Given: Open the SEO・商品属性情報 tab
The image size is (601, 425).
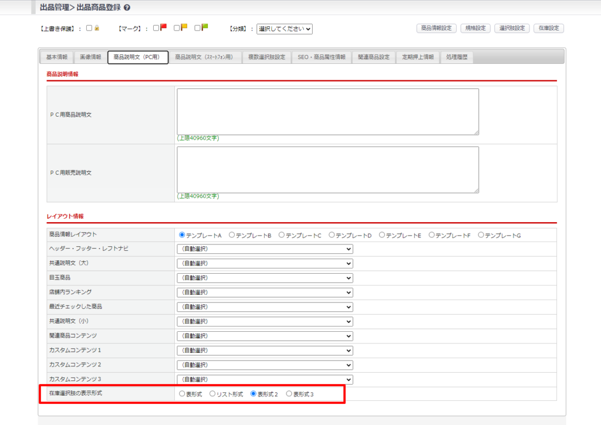Looking at the screenshot, I should [x=322, y=57].
